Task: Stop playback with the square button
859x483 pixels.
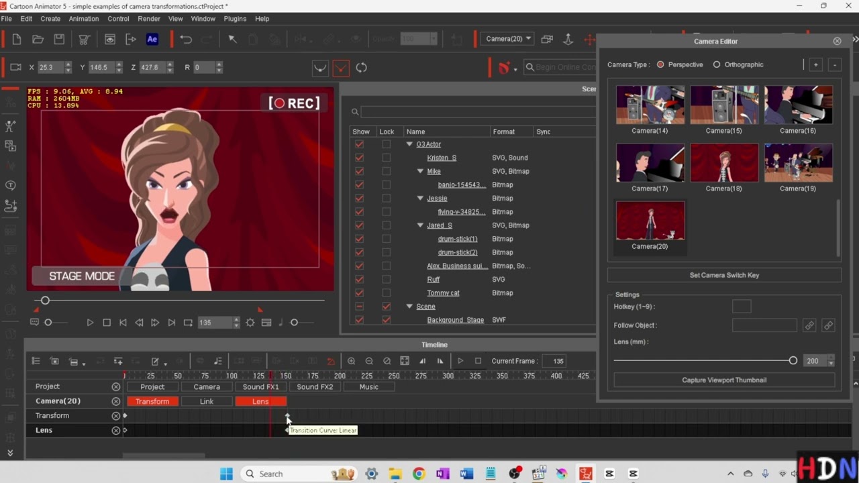Action: [107, 323]
